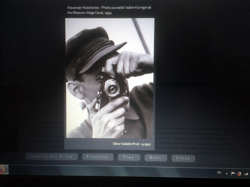Open the SV language indicator
250x187 pixels.
point(219,173)
